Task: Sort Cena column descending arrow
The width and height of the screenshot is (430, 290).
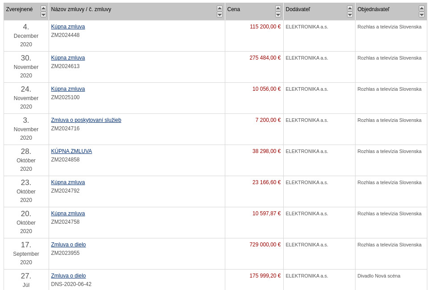Action: 278,15
